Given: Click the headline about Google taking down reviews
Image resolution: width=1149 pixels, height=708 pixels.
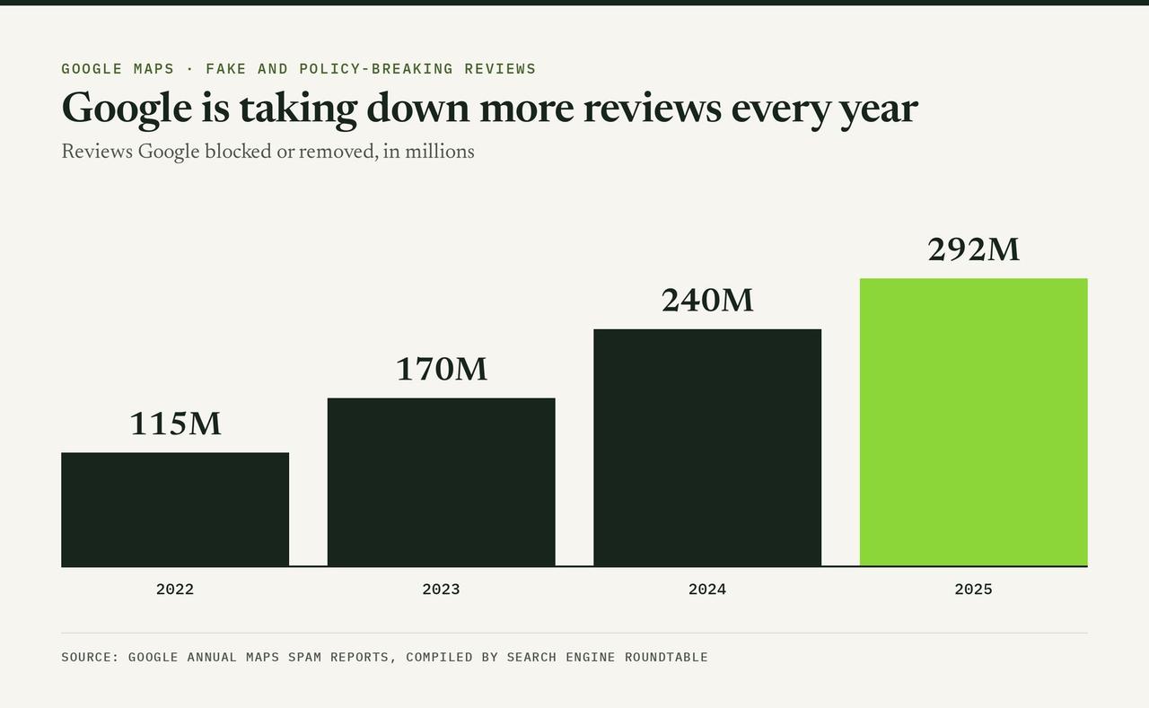Looking at the screenshot, I should pyautogui.click(x=489, y=109).
